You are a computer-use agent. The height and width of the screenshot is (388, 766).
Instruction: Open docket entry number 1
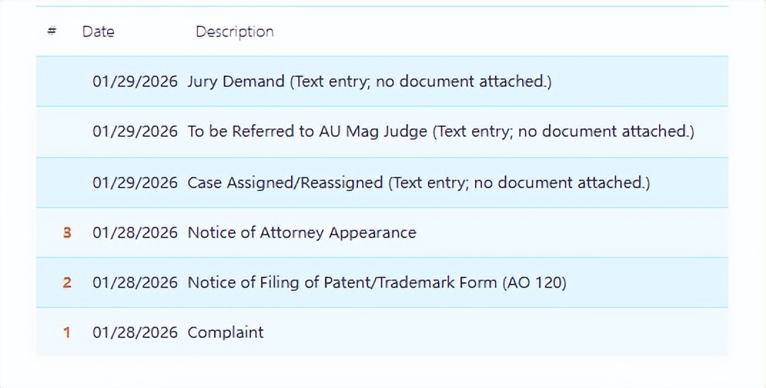coord(66,332)
